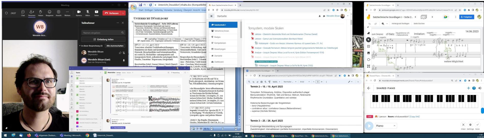Select Jamboard add image tool
The image size is (484, 138).
(368, 53)
